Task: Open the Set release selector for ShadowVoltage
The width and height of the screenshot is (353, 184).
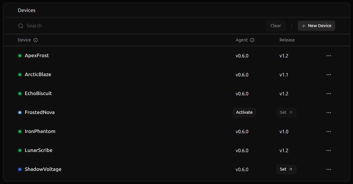Action: point(286,169)
